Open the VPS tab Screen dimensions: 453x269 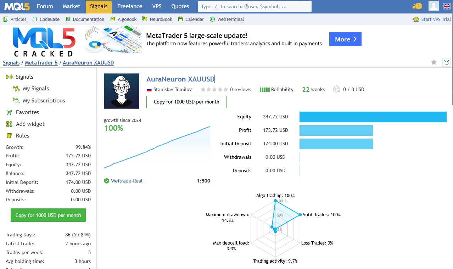point(157,6)
